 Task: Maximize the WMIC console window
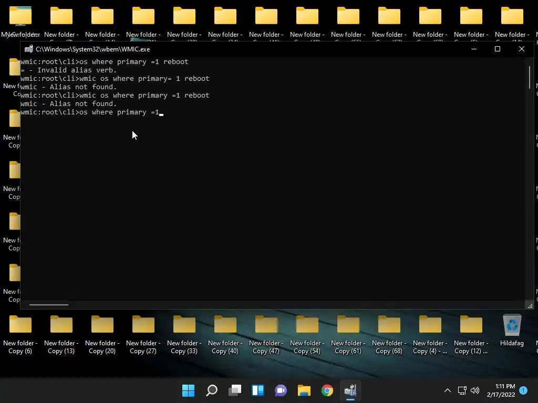pyautogui.click(x=498, y=49)
